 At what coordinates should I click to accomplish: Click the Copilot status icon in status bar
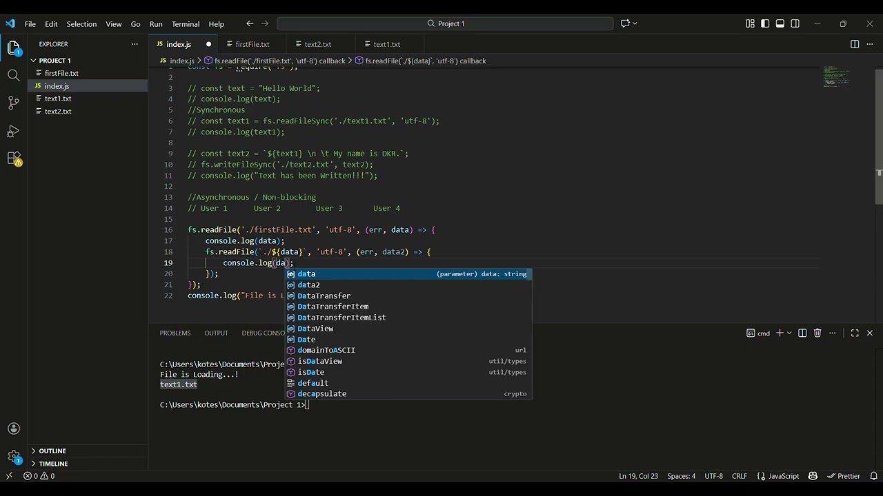pos(813,476)
